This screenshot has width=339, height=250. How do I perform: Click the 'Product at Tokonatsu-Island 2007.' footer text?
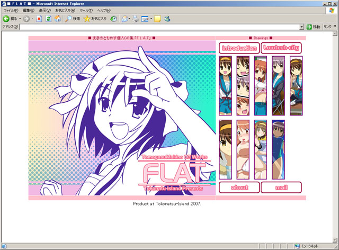pos(167,204)
